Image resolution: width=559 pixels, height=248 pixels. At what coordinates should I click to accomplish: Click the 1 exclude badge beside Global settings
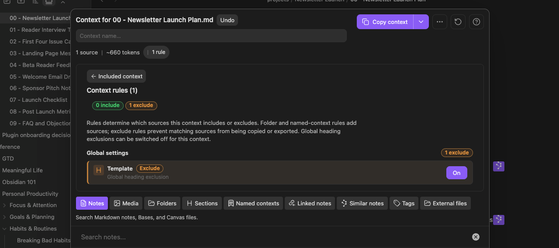click(x=457, y=153)
